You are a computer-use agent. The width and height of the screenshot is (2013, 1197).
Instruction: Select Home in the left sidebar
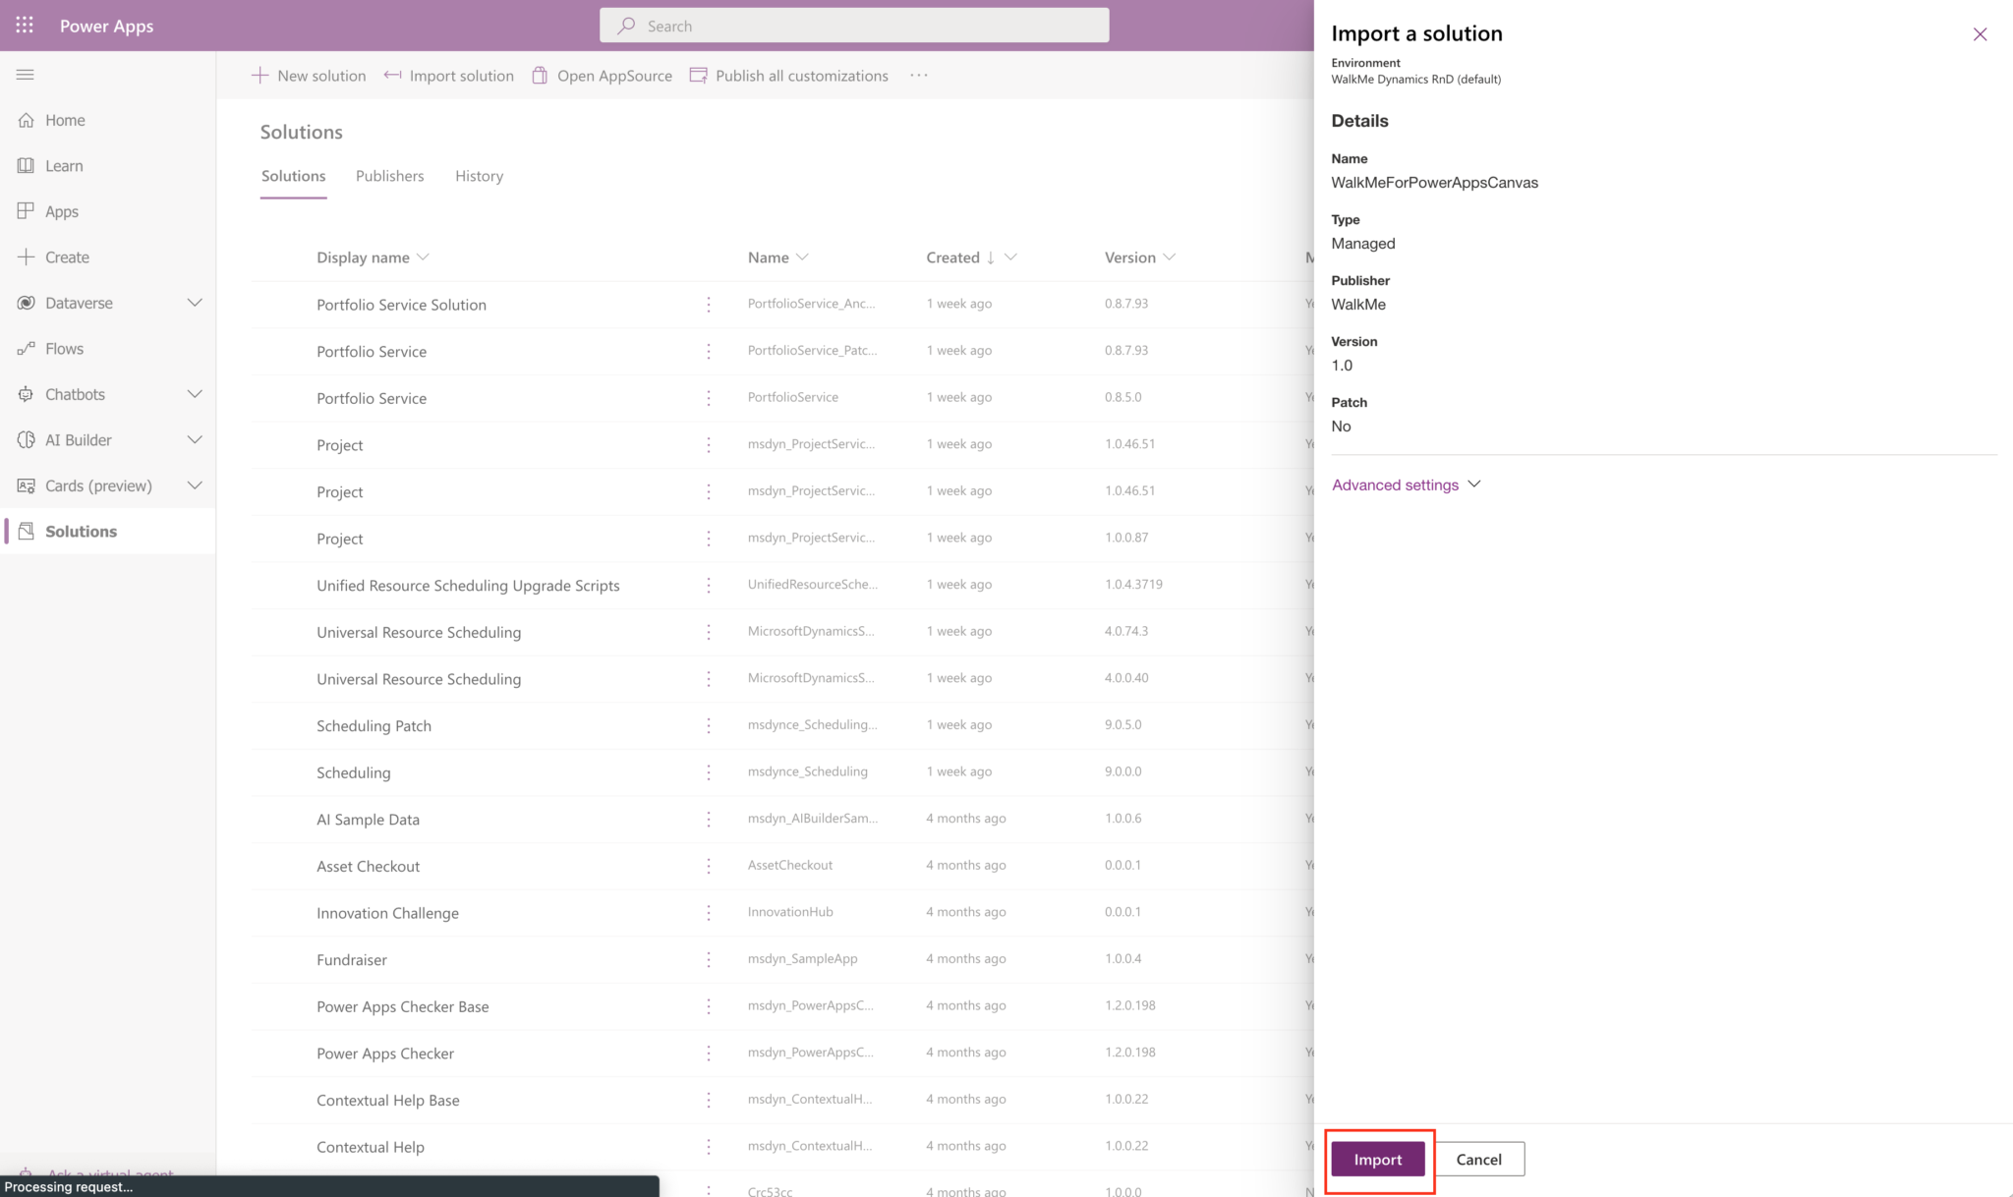point(65,120)
